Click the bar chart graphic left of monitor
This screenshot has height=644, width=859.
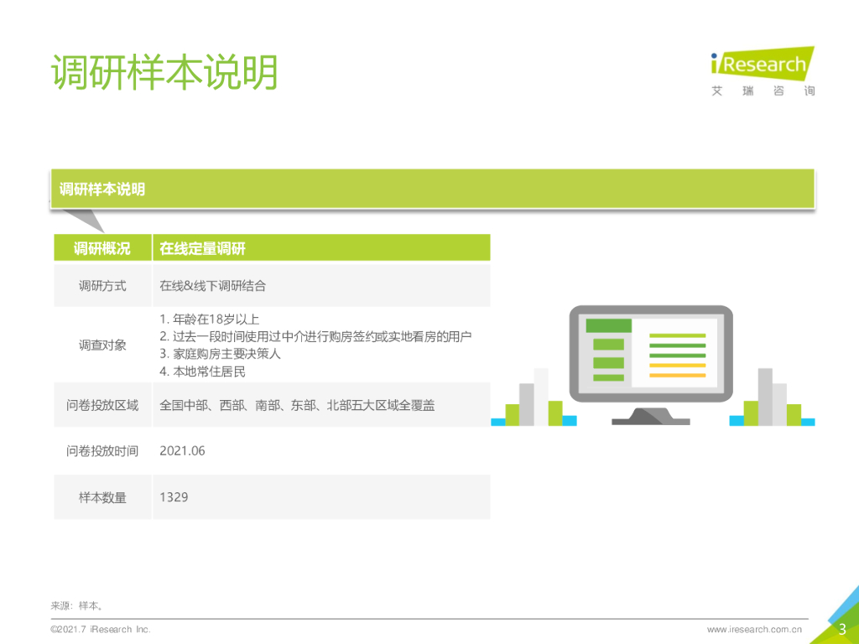point(534,397)
